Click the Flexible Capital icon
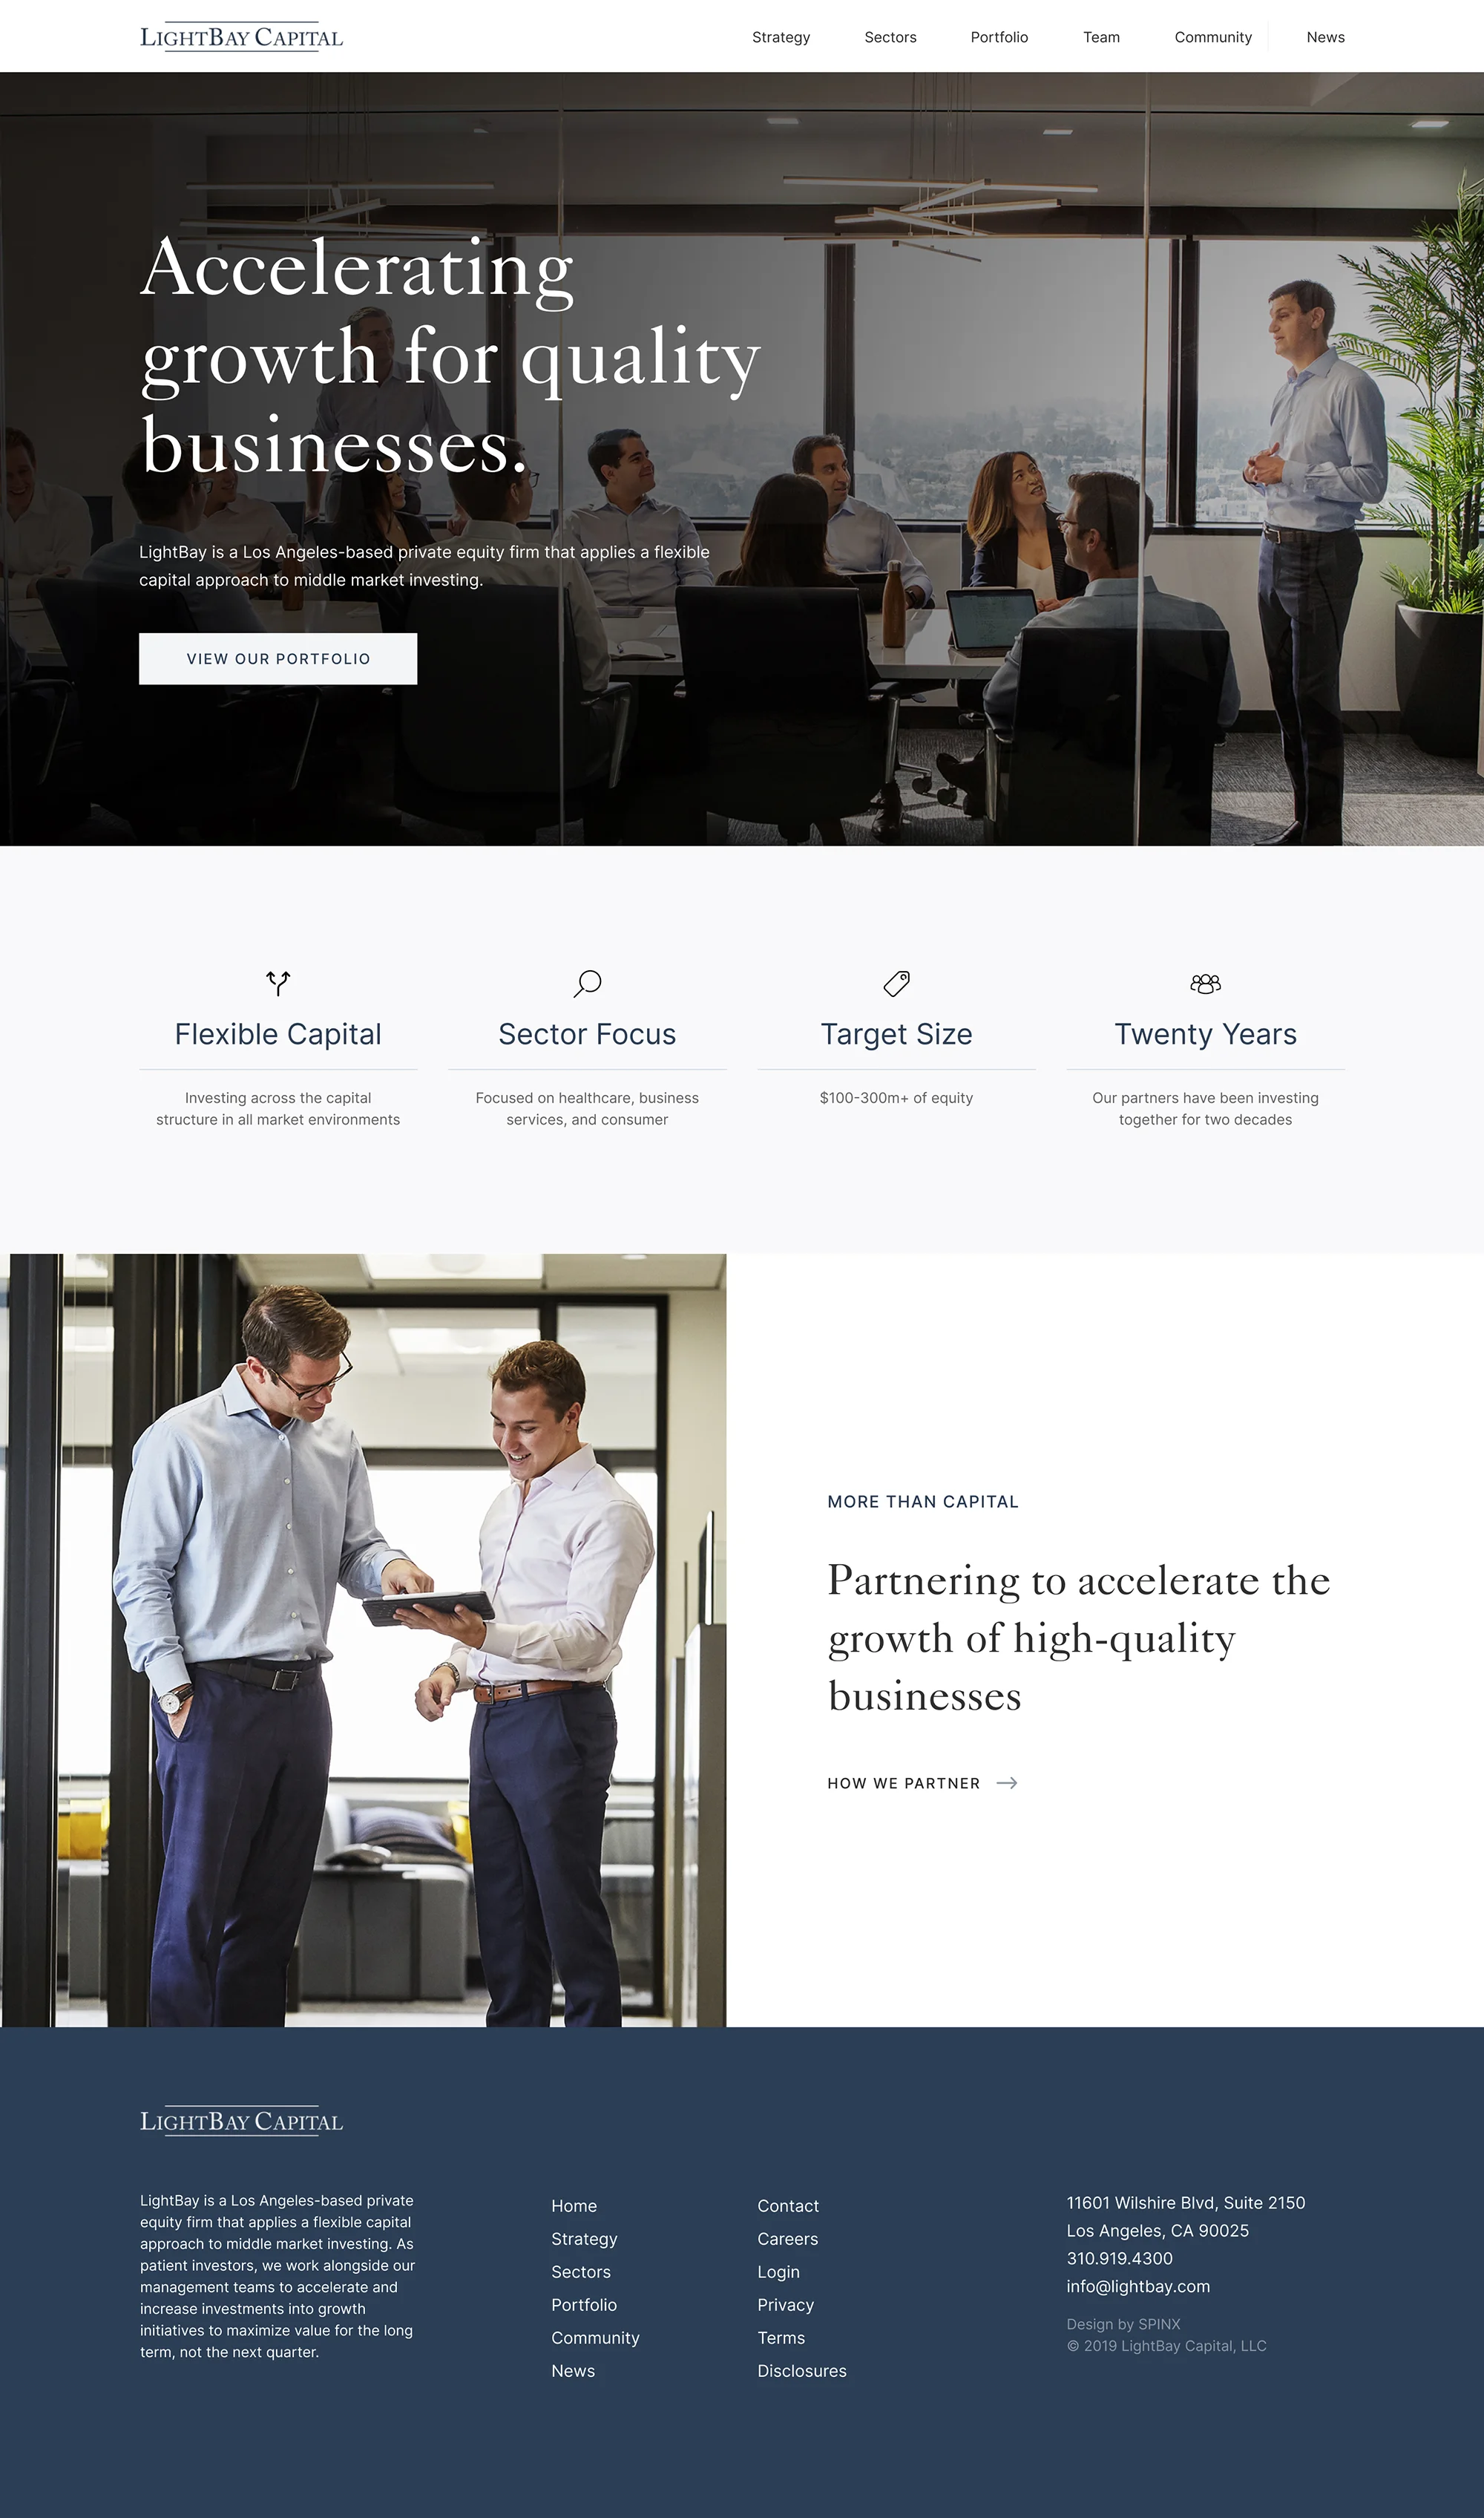 click(278, 981)
